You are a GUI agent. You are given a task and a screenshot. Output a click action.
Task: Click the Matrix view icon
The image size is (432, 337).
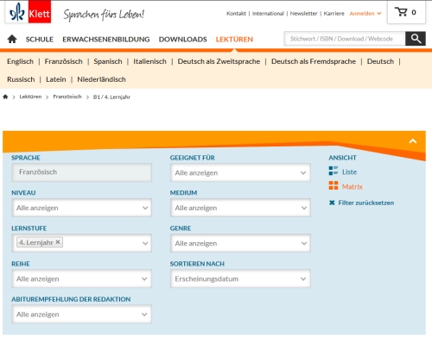point(334,185)
